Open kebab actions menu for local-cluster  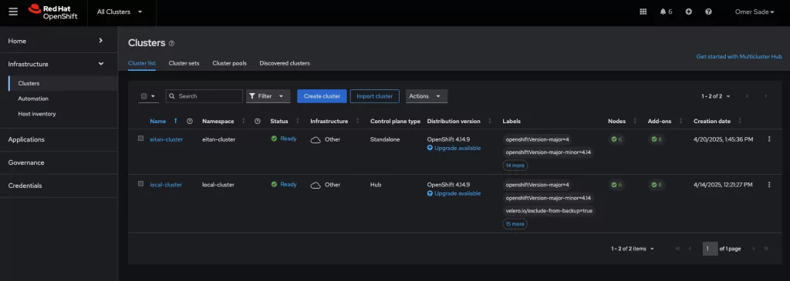(x=769, y=185)
